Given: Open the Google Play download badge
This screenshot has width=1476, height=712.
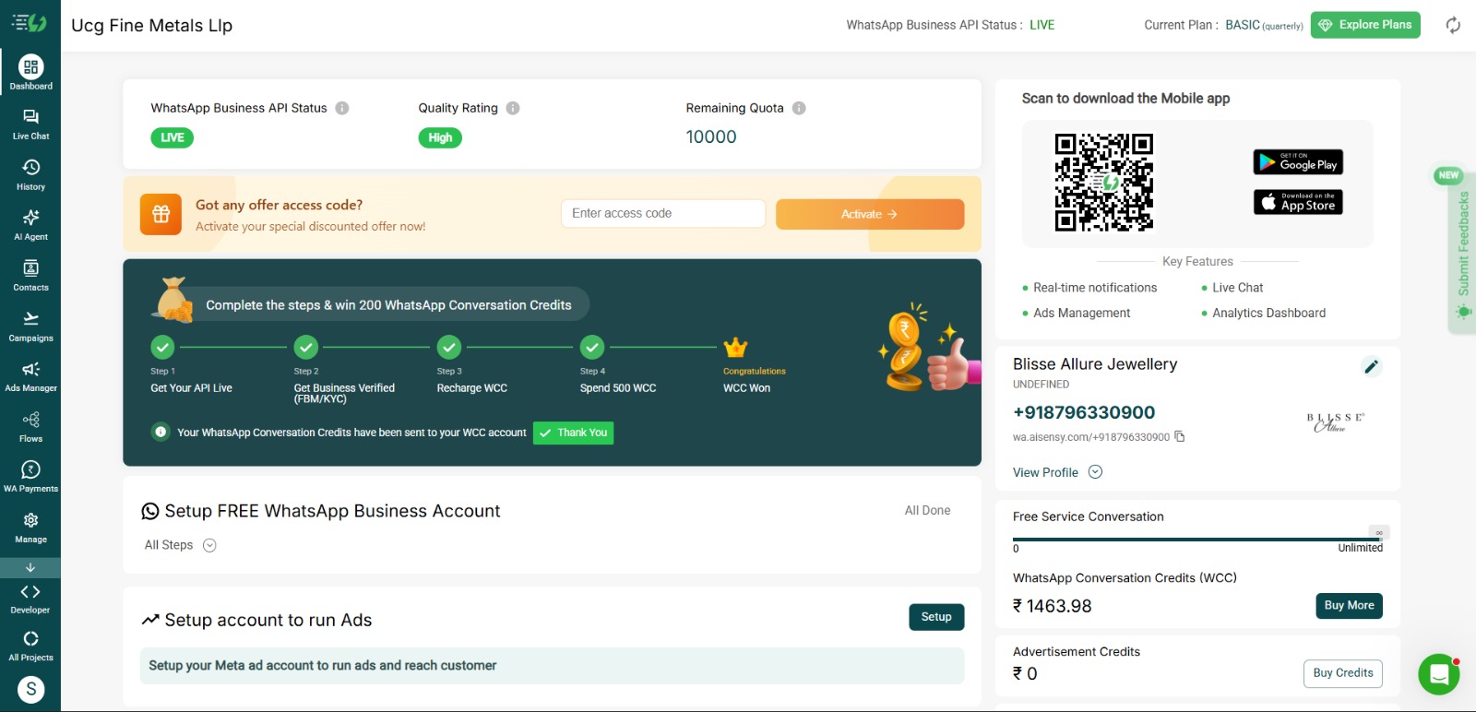Looking at the screenshot, I should point(1298,162).
